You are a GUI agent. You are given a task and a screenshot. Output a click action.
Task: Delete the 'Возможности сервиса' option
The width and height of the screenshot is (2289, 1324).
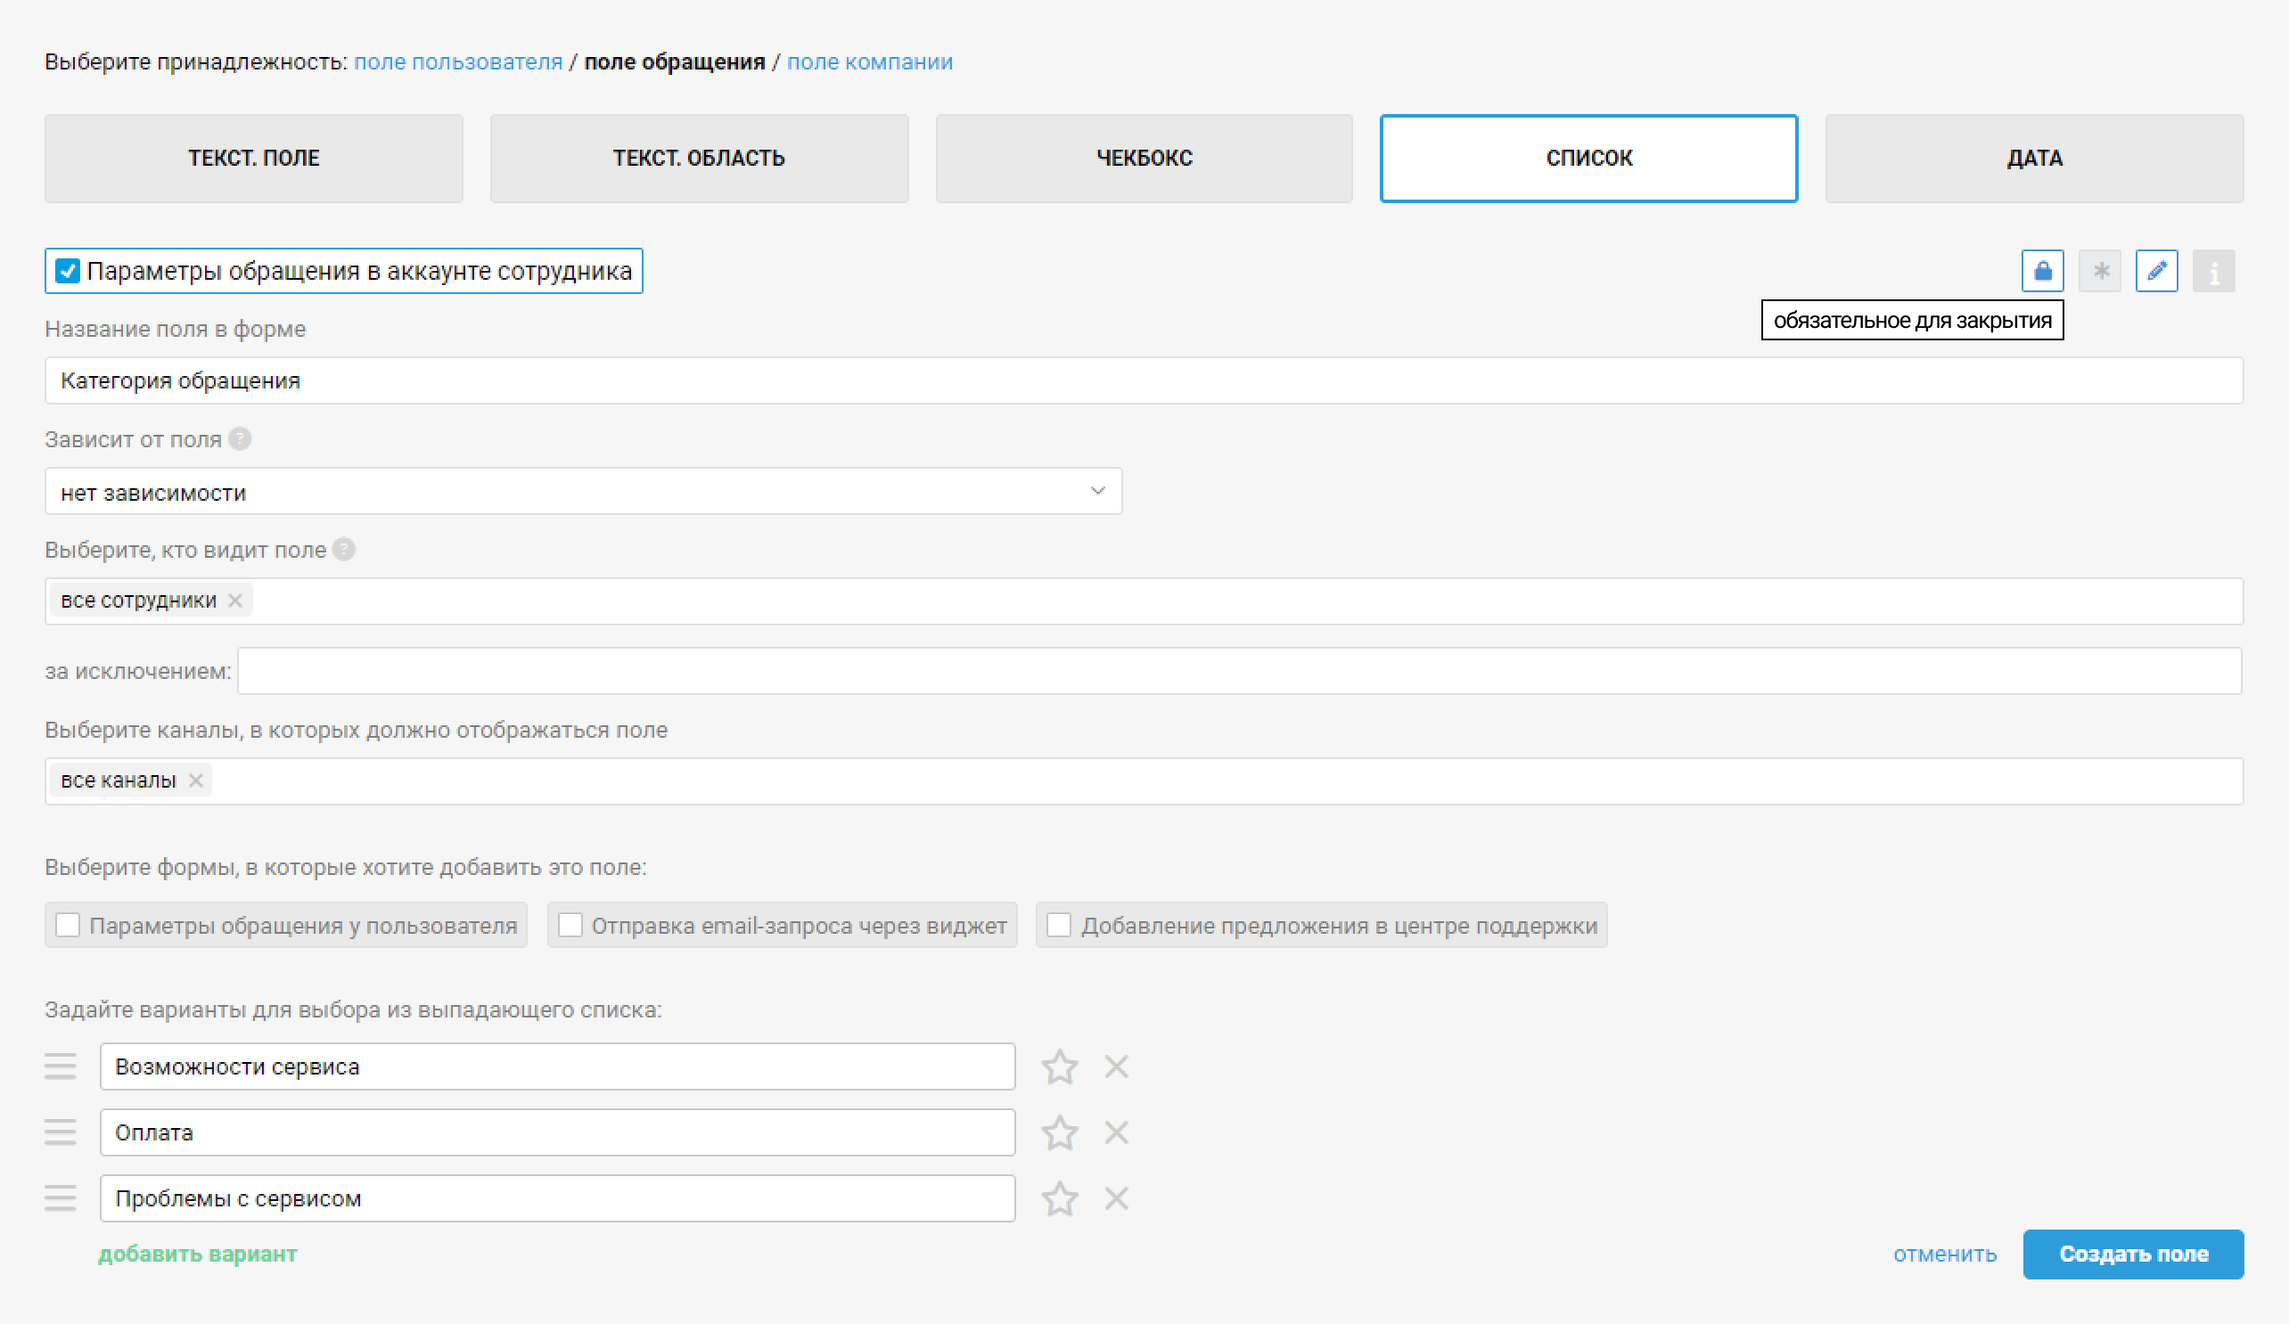[x=1116, y=1067]
